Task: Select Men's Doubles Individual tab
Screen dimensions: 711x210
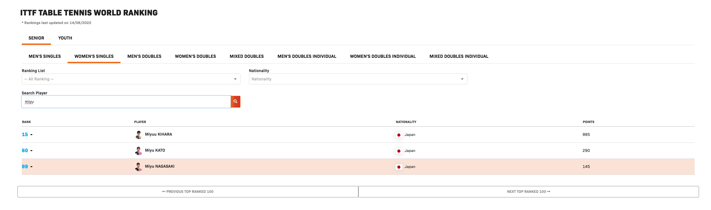Action: (307, 56)
